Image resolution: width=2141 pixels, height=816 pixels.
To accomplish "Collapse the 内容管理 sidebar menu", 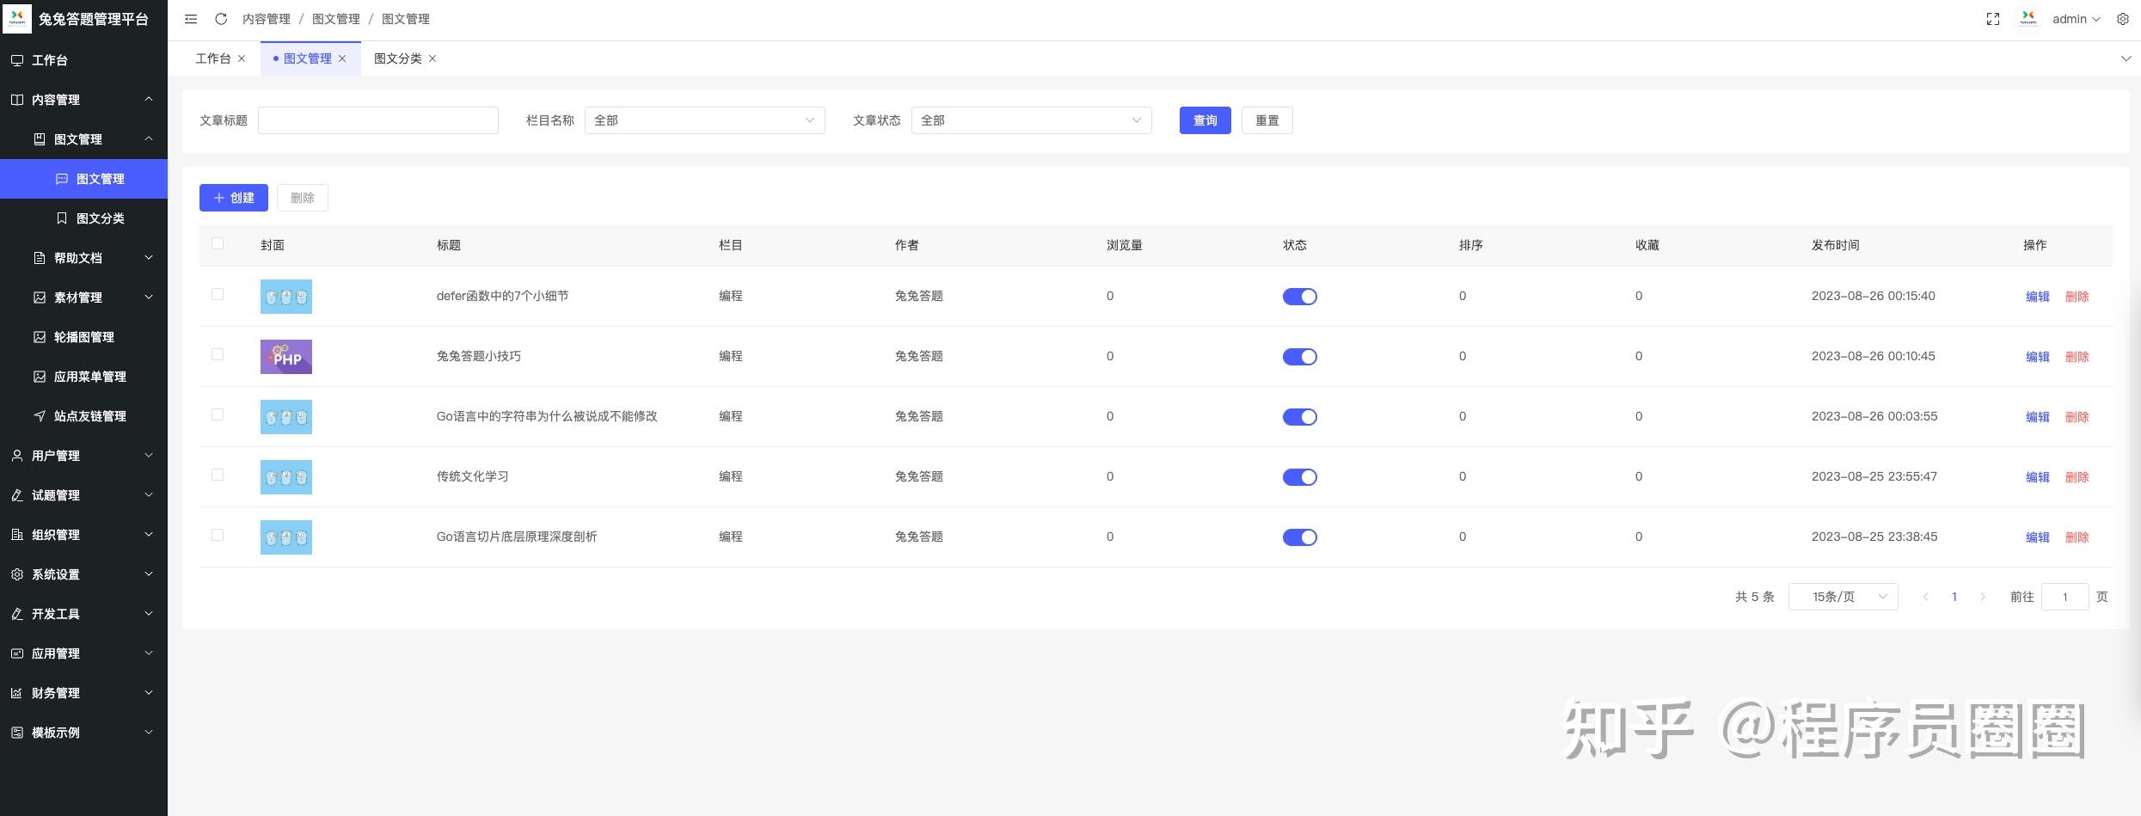I will point(83,100).
